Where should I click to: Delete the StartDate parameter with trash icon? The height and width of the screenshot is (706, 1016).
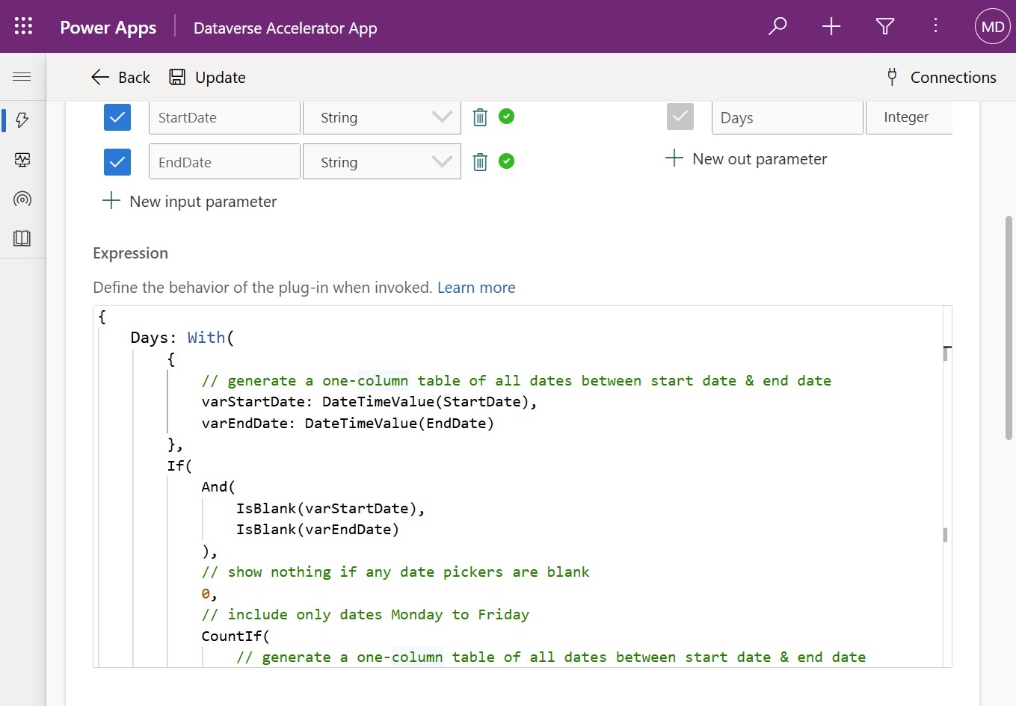(x=480, y=117)
